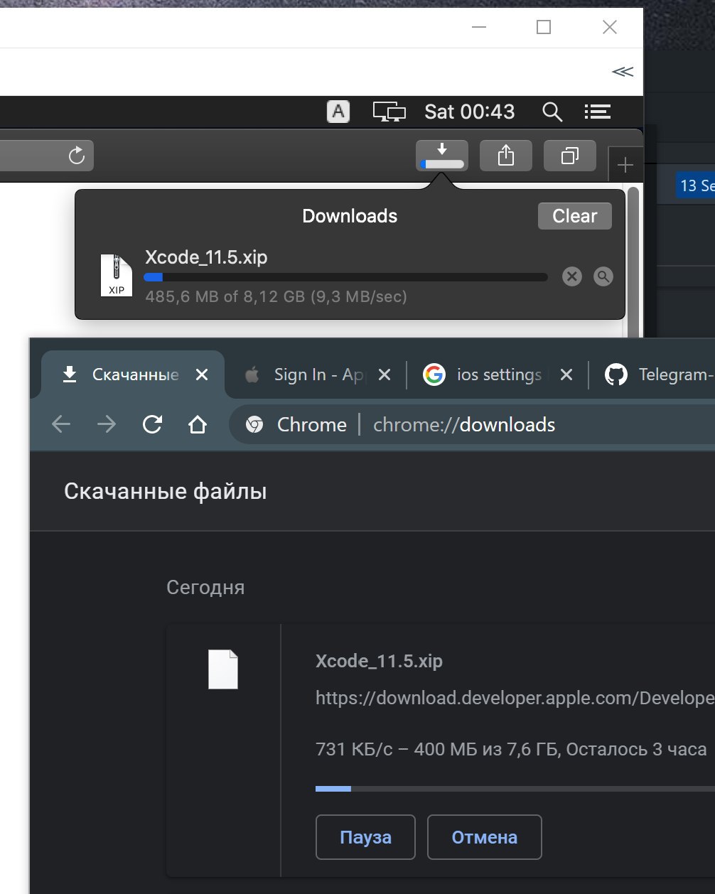Close the ios settings tab
715x894 pixels.
coord(566,375)
